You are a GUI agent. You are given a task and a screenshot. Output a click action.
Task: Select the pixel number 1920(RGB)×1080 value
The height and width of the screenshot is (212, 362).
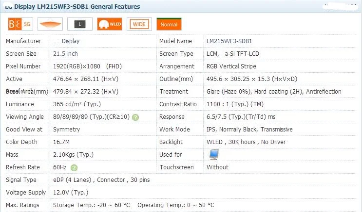coord(87,66)
